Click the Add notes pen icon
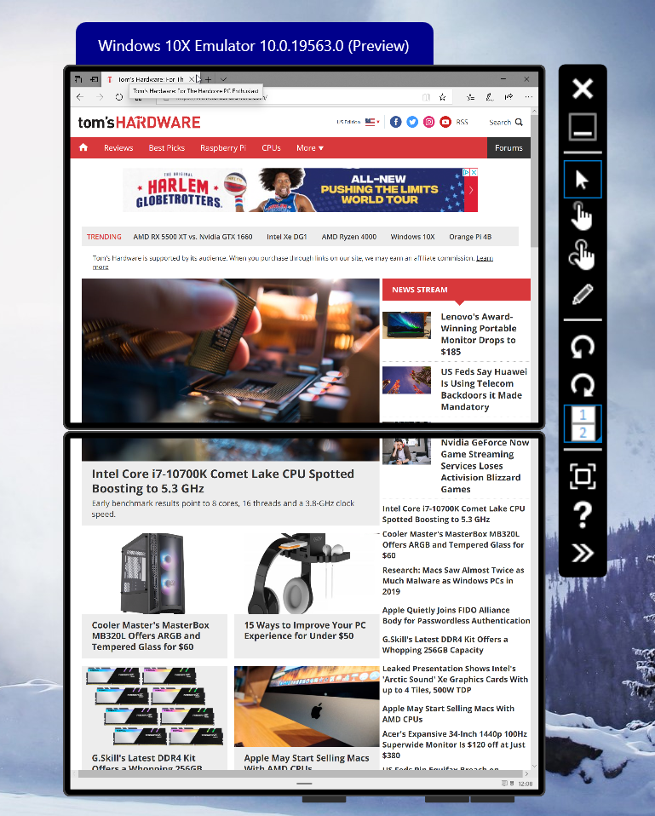Viewport: 655px width, 816px height. pos(490,97)
